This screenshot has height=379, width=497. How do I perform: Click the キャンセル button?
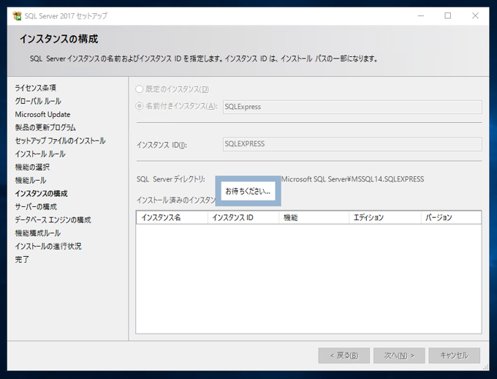(454, 356)
